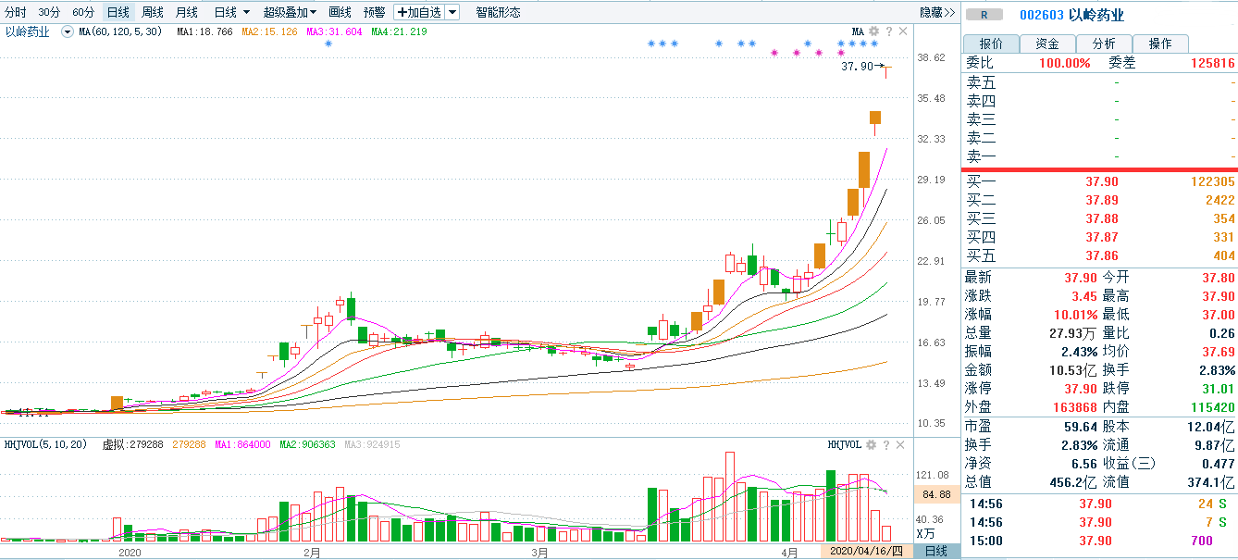The image size is (1238, 560).
Task: Click the stock code 002603
Action: [1041, 15]
